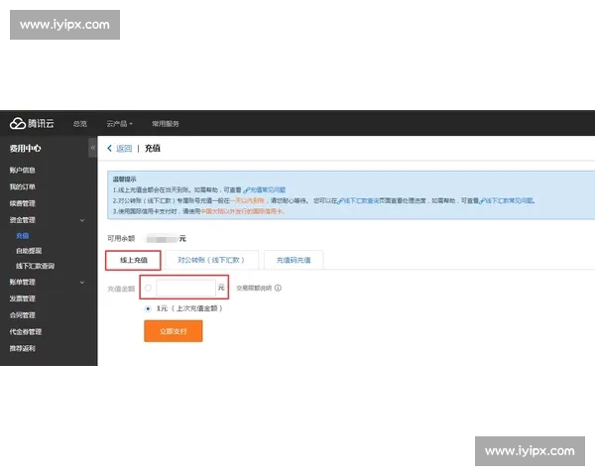Select the 1元 last recharge amount radio
Viewport: 595px width, 476px height.
[x=148, y=308]
